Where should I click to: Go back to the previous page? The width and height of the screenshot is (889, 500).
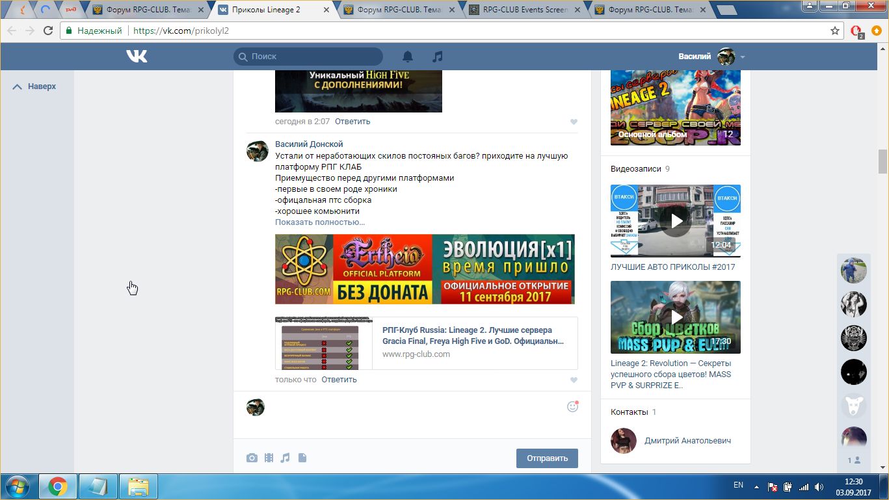(11, 31)
